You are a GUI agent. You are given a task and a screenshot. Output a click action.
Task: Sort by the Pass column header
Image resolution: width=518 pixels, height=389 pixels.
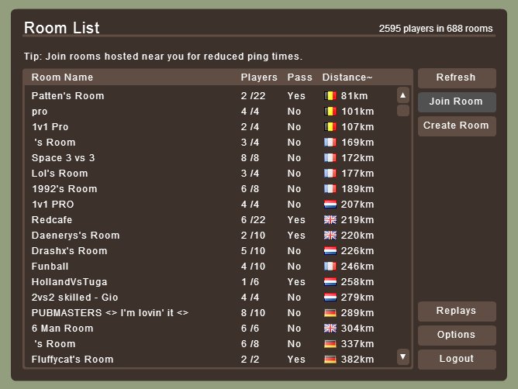299,77
